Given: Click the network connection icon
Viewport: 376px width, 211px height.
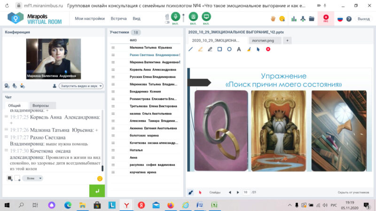Looking at the screenshot, I should point(303,19).
